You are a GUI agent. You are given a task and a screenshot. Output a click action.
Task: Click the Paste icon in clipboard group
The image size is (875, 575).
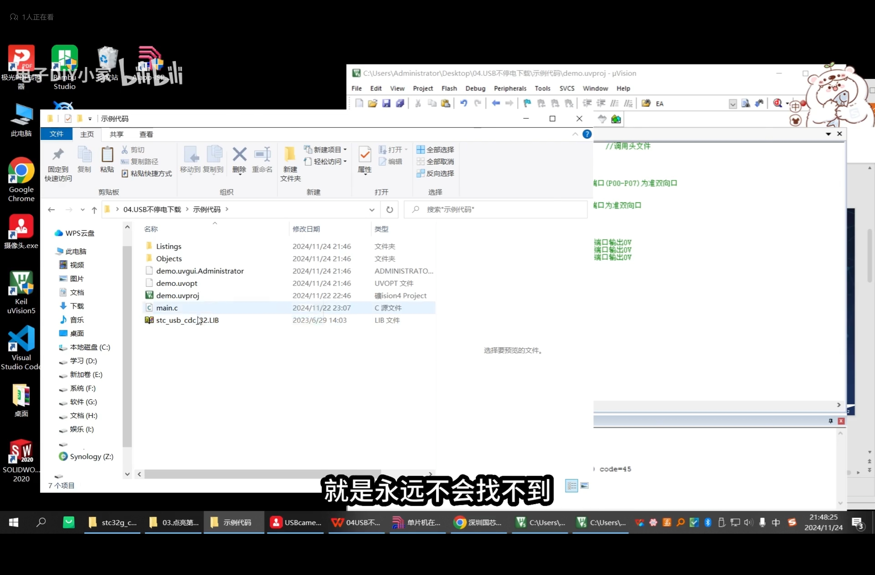coord(107,155)
